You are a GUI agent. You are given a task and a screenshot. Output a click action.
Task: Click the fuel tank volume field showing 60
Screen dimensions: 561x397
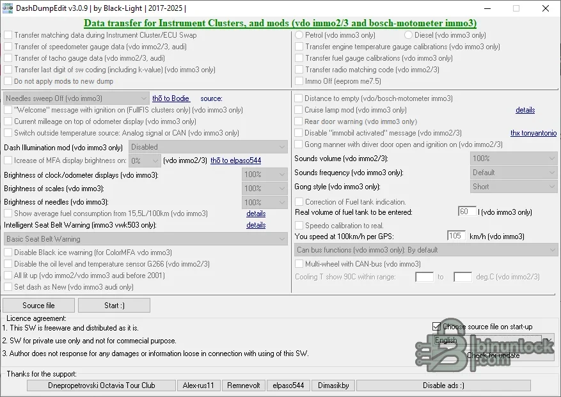coord(467,212)
